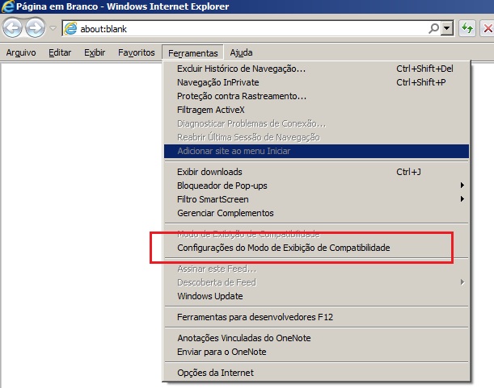The height and width of the screenshot is (388, 494).
Task: Close the open Ferramentas menu
Action: tap(192, 52)
